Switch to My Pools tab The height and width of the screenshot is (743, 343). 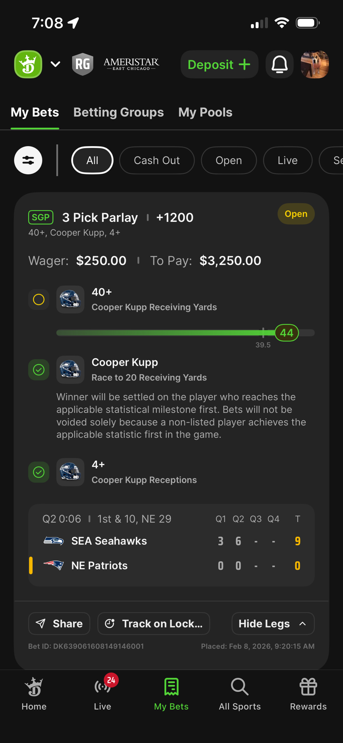pyautogui.click(x=205, y=112)
